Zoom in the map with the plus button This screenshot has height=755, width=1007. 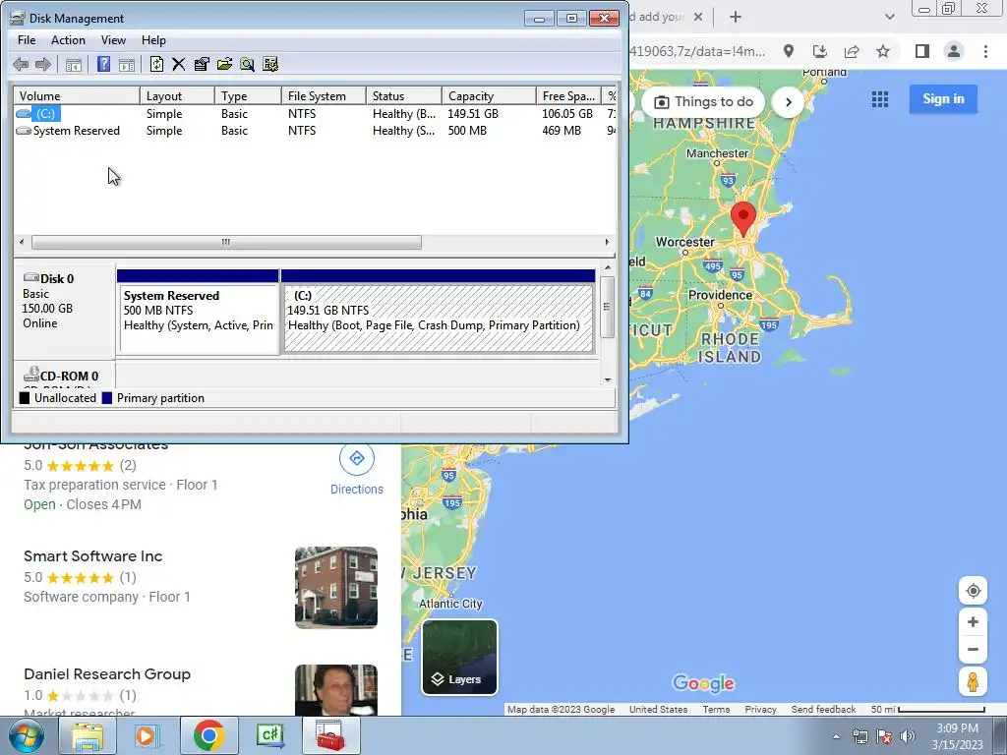point(973,621)
